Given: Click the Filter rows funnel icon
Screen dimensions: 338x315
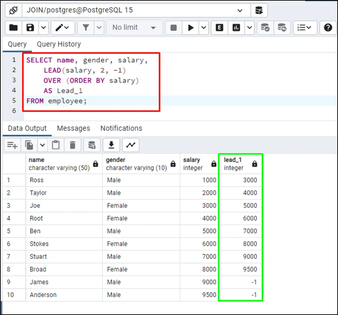Looking at the screenshot, I should tap(86, 28).
